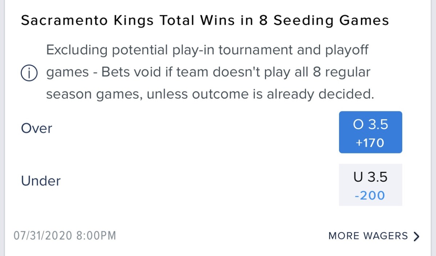436x256 pixels.
Task: Select the Over 3.5 +170 bet
Action: [x=370, y=132]
